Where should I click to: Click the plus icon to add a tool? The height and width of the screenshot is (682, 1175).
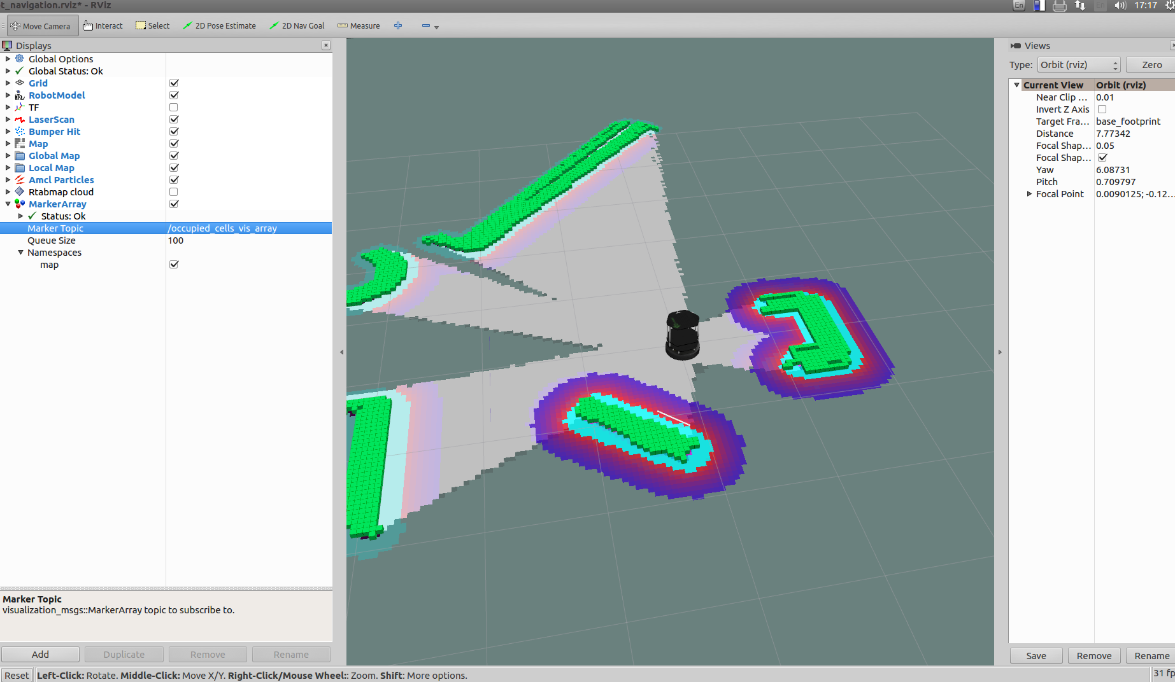pyautogui.click(x=398, y=25)
